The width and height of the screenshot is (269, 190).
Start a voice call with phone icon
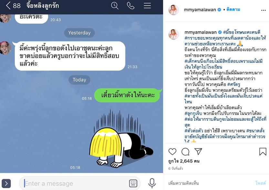130,6
